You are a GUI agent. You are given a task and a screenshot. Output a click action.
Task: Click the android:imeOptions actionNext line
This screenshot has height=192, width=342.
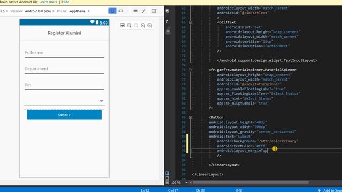click(x=258, y=46)
